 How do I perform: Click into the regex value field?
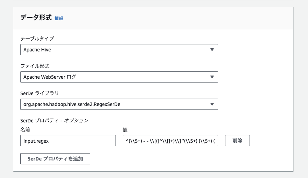[x=170, y=141]
